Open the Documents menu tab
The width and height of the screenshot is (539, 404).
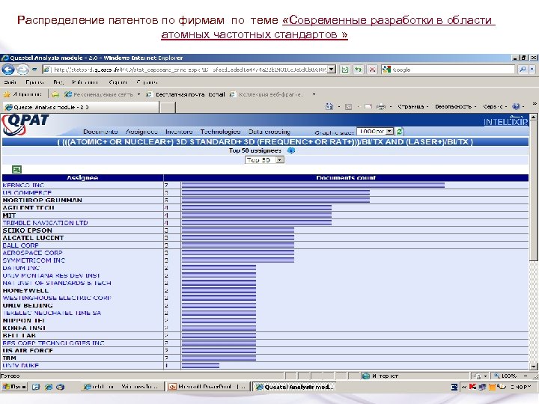click(100, 132)
